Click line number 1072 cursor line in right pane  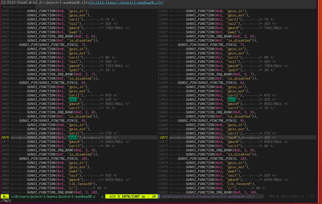pyautogui.click(x=164, y=138)
